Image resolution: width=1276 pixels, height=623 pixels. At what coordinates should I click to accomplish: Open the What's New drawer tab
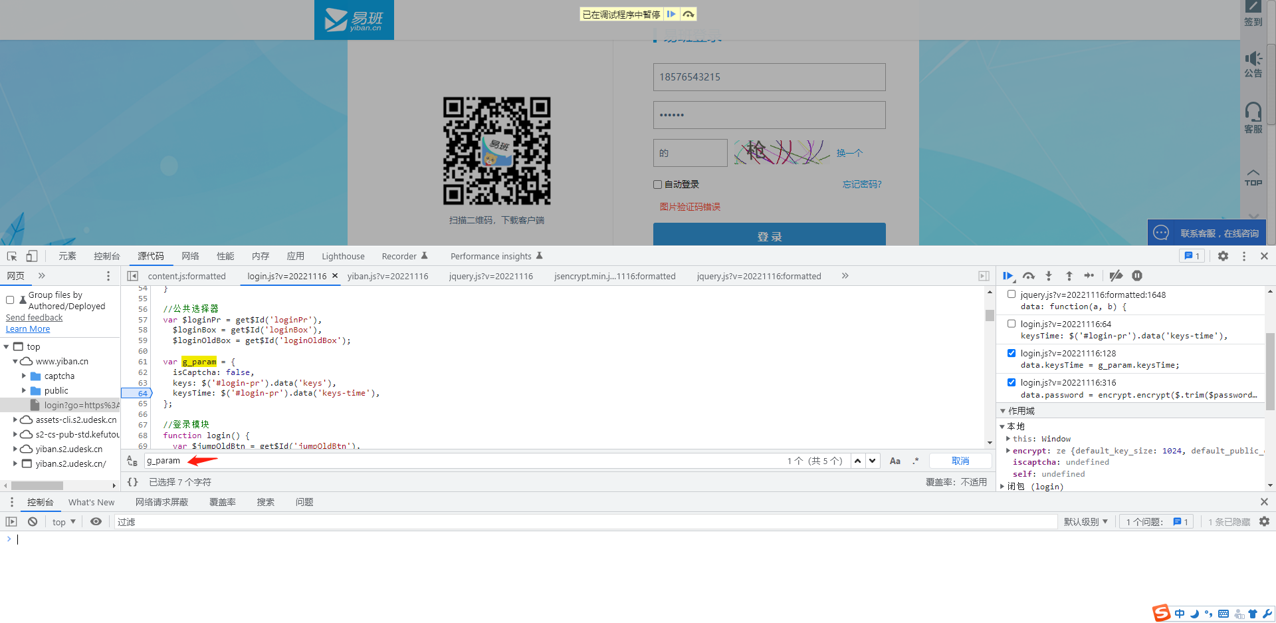[x=91, y=502]
